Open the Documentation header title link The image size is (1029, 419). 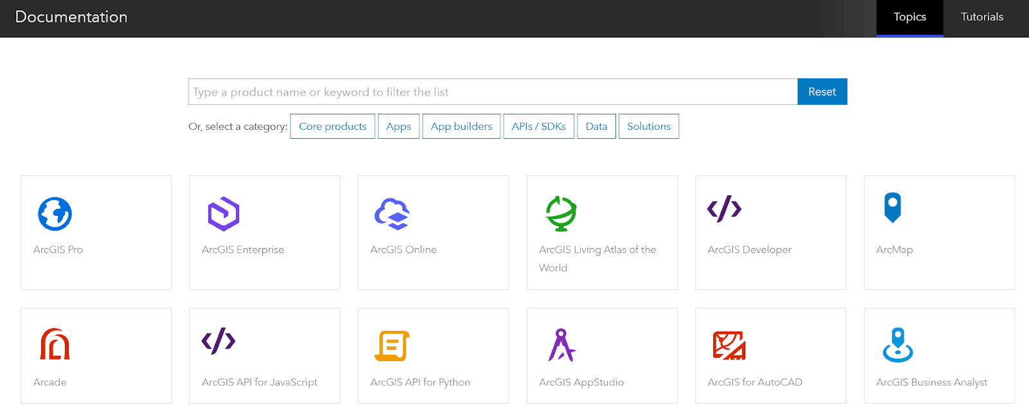pyautogui.click(x=71, y=17)
